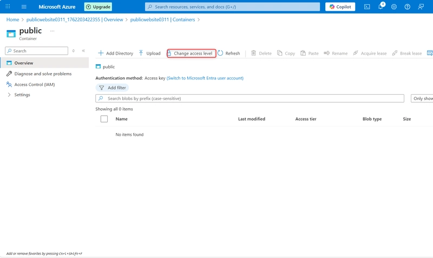Refresh the container blob list
433x258 pixels.
tap(228, 54)
